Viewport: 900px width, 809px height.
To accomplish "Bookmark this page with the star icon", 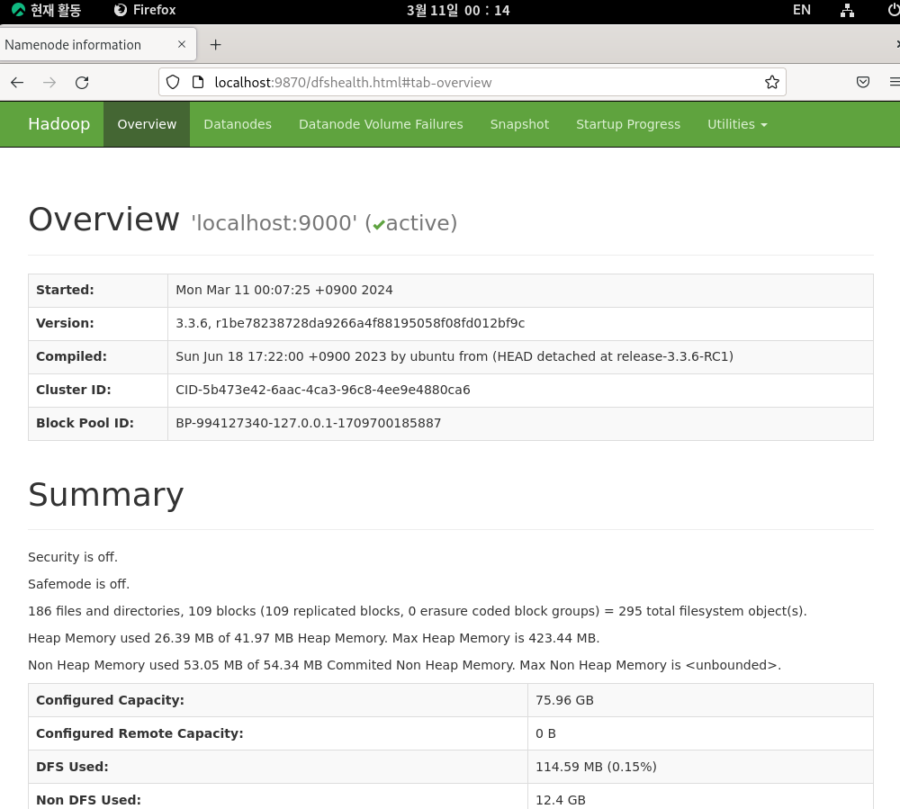I will pyautogui.click(x=772, y=82).
